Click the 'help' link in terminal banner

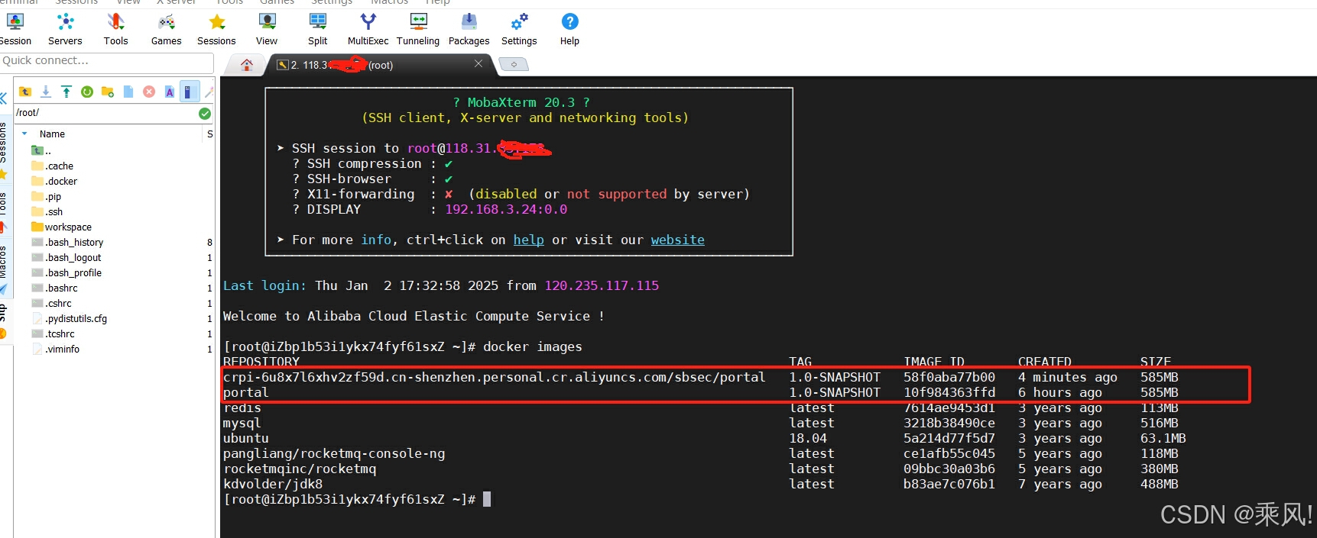coord(529,240)
